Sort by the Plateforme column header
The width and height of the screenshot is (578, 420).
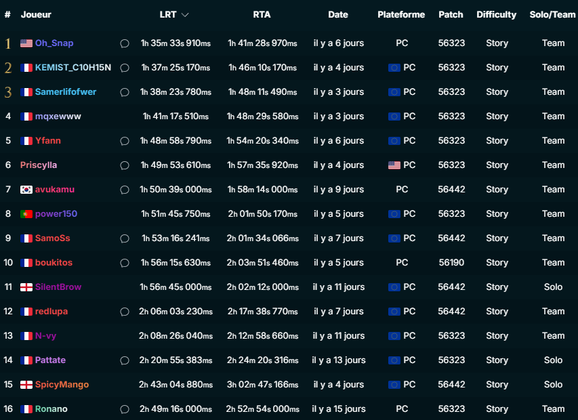[401, 14]
